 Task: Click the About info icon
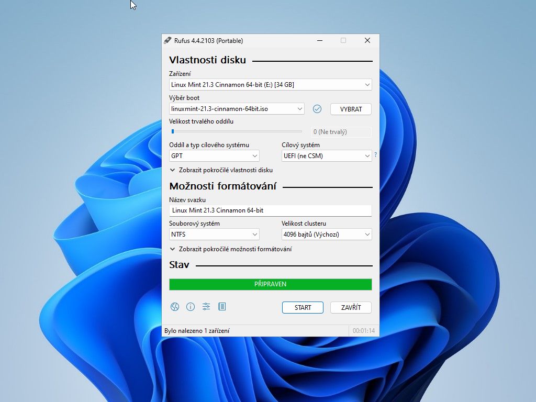pyautogui.click(x=191, y=307)
